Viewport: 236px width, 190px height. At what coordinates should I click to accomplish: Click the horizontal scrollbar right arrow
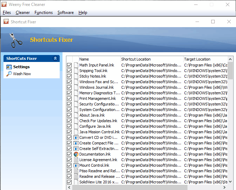click(x=224, y=187)
